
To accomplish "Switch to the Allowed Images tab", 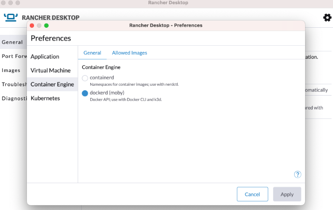I will 129,53.
